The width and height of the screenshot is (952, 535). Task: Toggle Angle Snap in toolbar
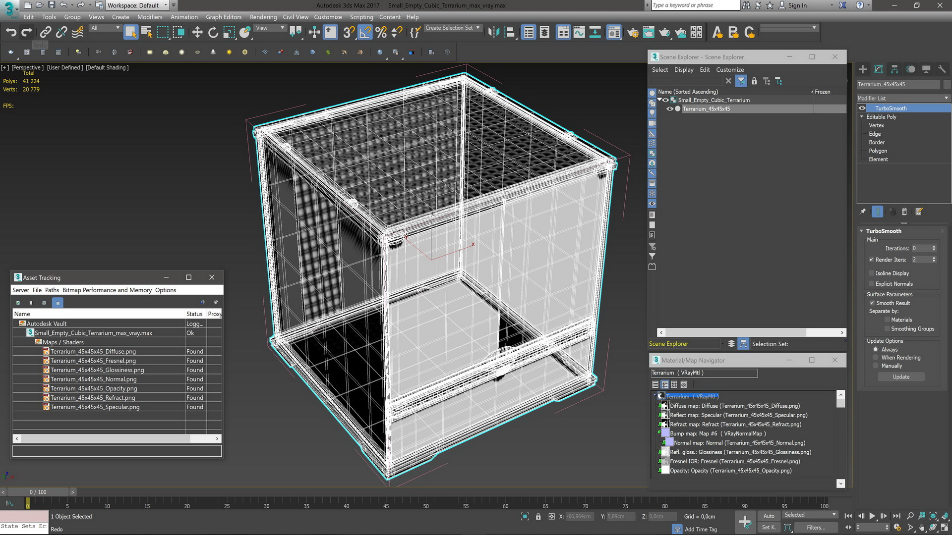tap(364, 33)
